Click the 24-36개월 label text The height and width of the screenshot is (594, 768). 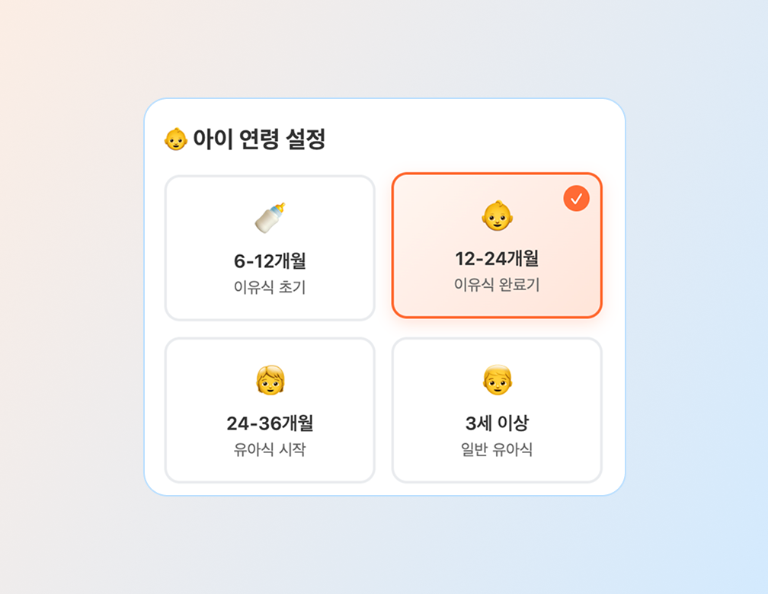click(270, 423)
